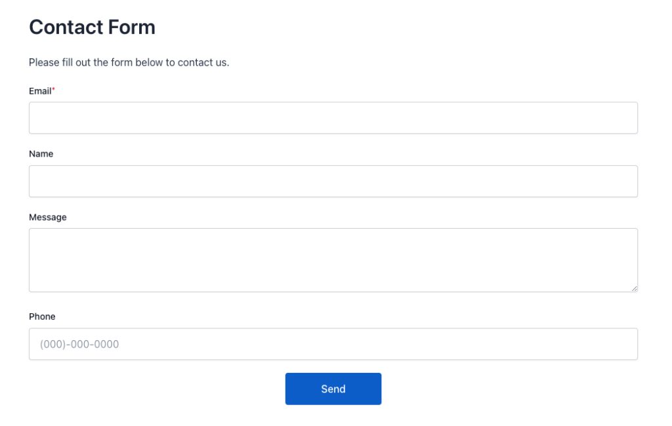Click inside the Message text area
Image resolution: width=672 pixels, height=426 pixels.
[333, 259]
